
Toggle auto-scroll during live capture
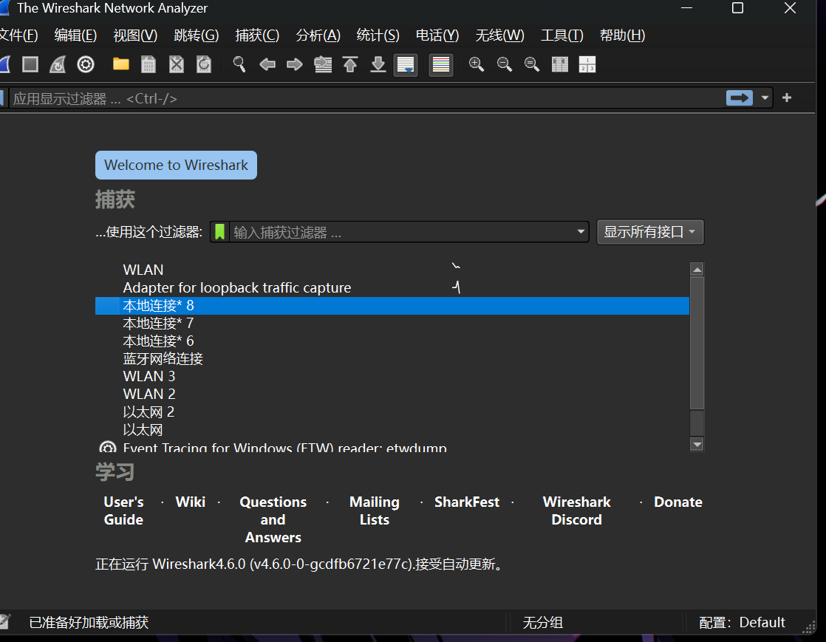click(x=406, y=65)
